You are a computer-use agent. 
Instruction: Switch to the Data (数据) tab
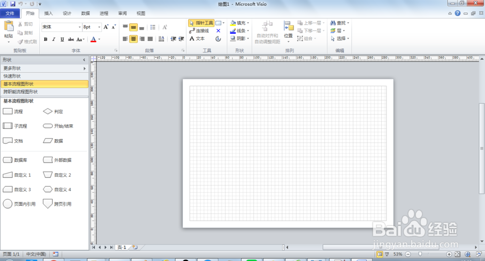pyautogui.click(x=85, y=13)
